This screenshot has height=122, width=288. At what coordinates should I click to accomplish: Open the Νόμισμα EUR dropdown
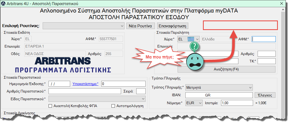tap(194, 103)
